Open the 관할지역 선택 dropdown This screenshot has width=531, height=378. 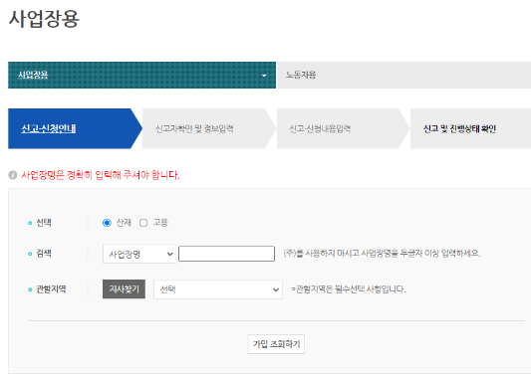[218, 289]
